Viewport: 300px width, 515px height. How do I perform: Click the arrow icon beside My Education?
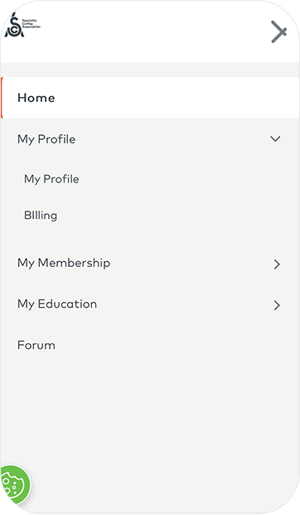tap(277, 305)
